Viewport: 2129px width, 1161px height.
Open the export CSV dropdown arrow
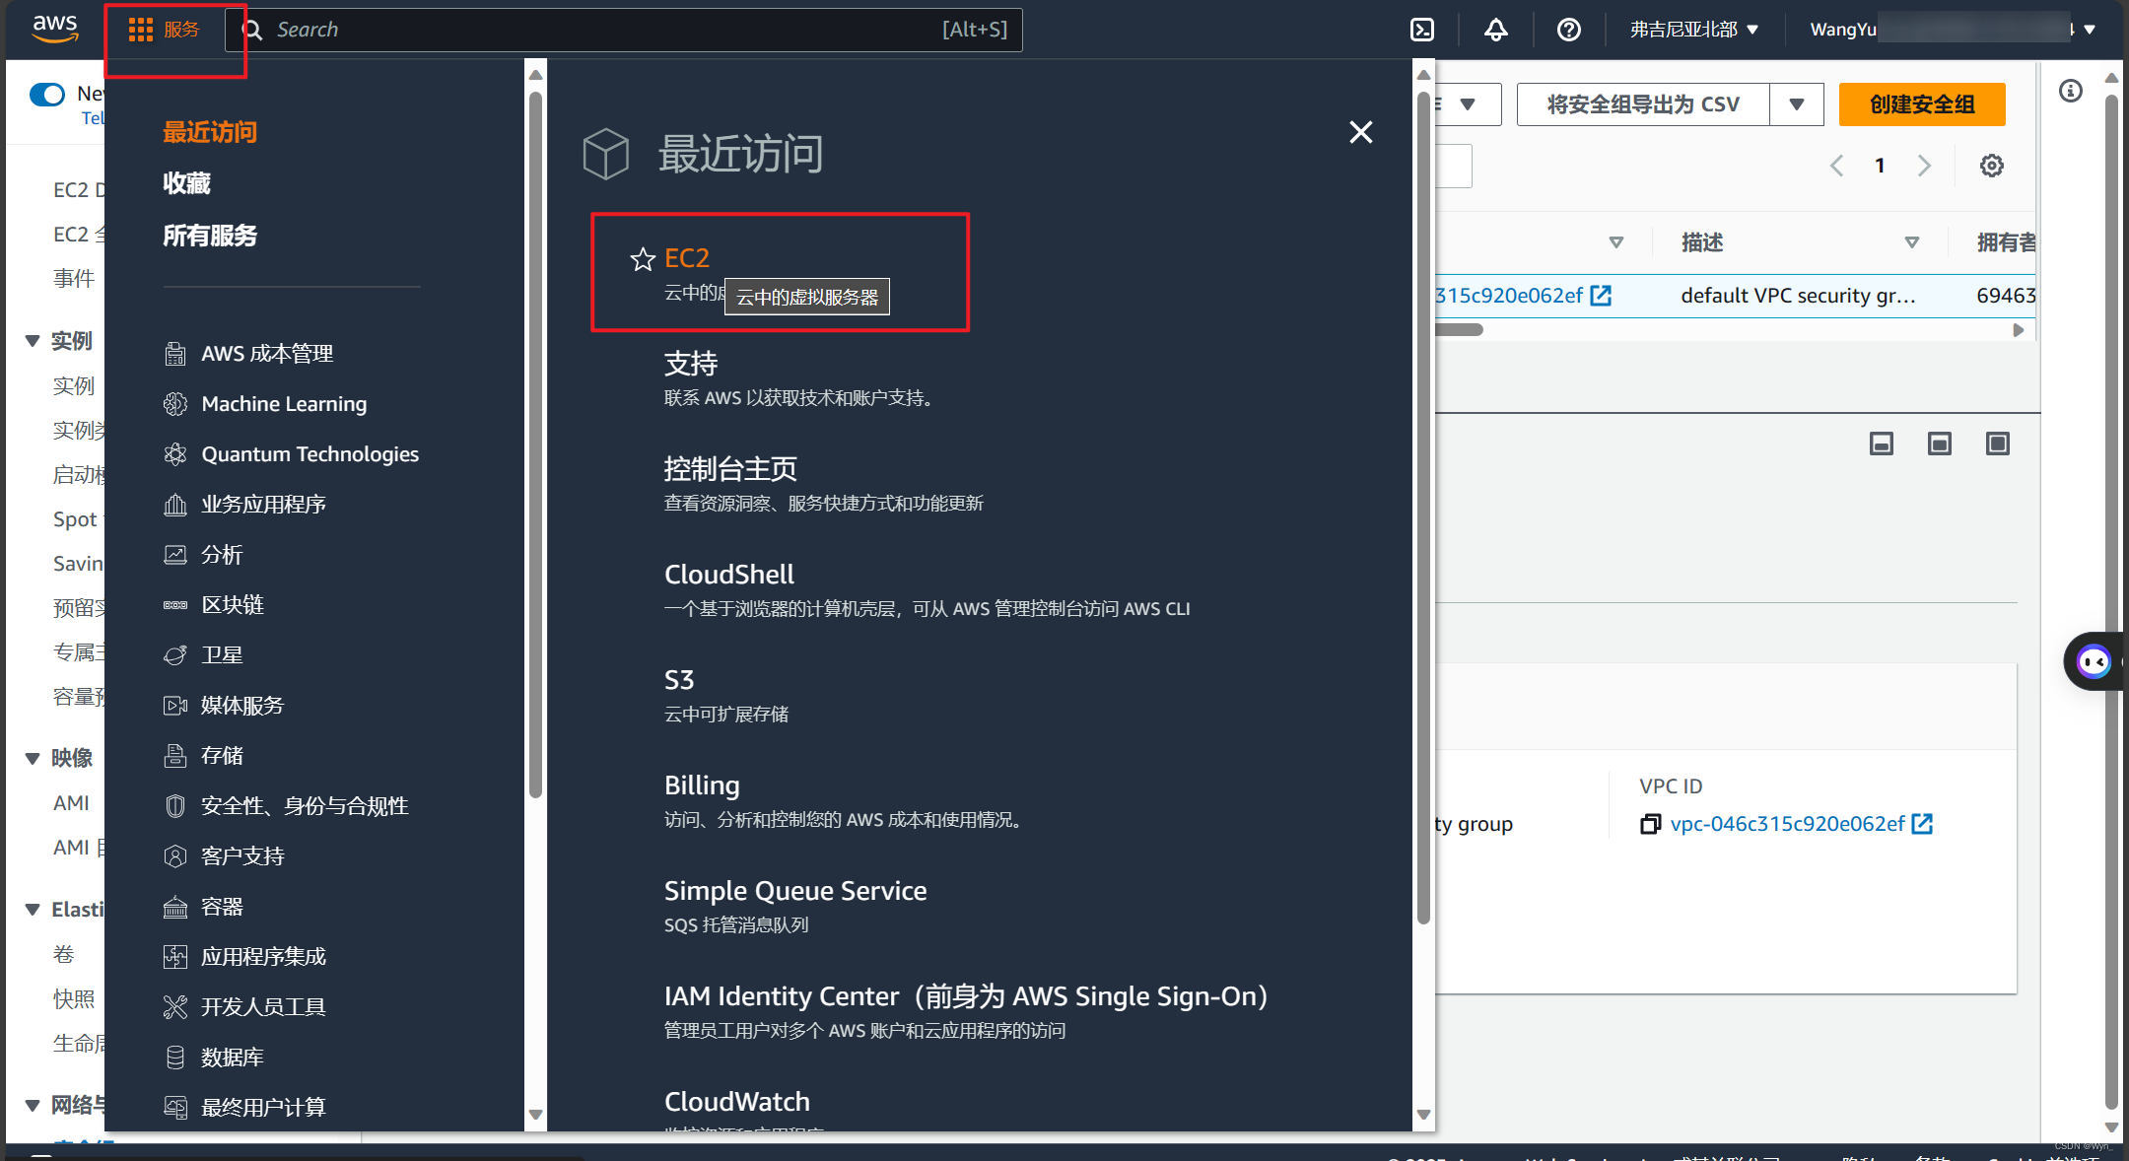[1796, 104]
